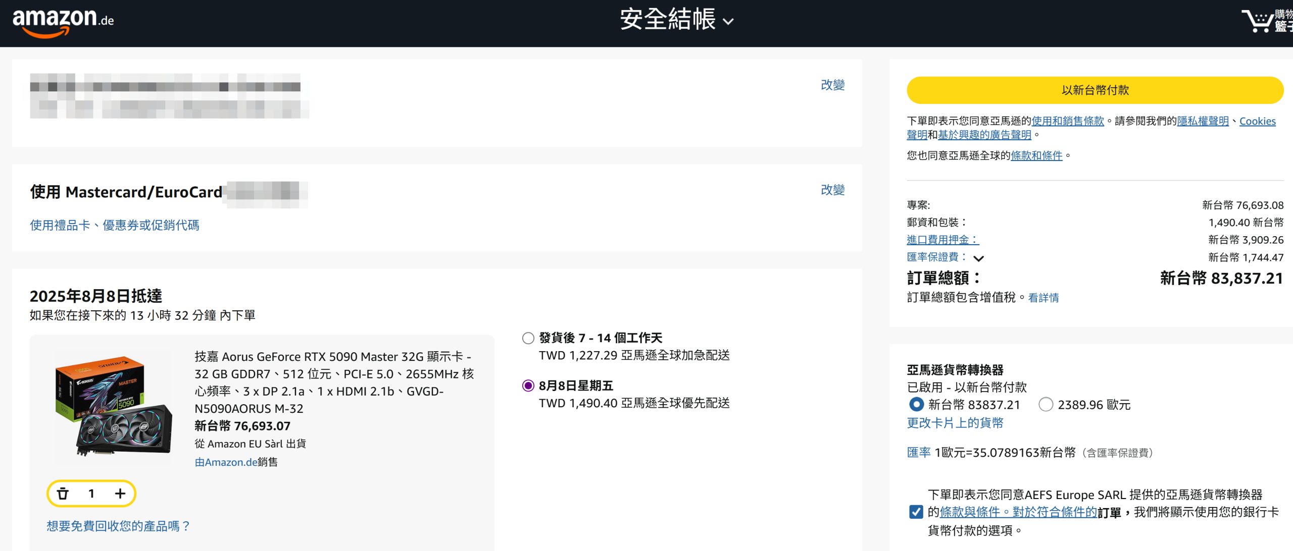Click 看詳情 for VAT details
Viewport: 1293px width, 551px height.
click(1043, 298)
